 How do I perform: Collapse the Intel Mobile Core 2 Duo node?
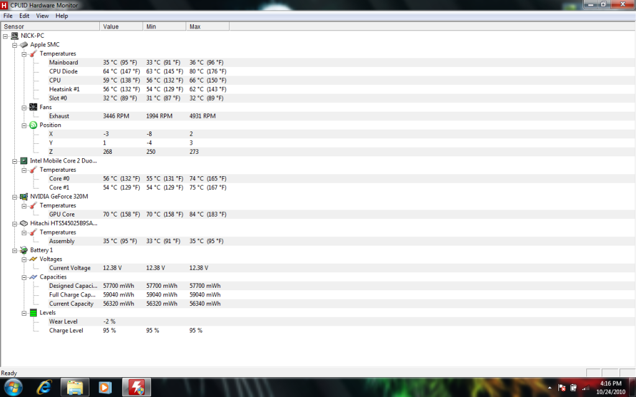click(15, 161)
